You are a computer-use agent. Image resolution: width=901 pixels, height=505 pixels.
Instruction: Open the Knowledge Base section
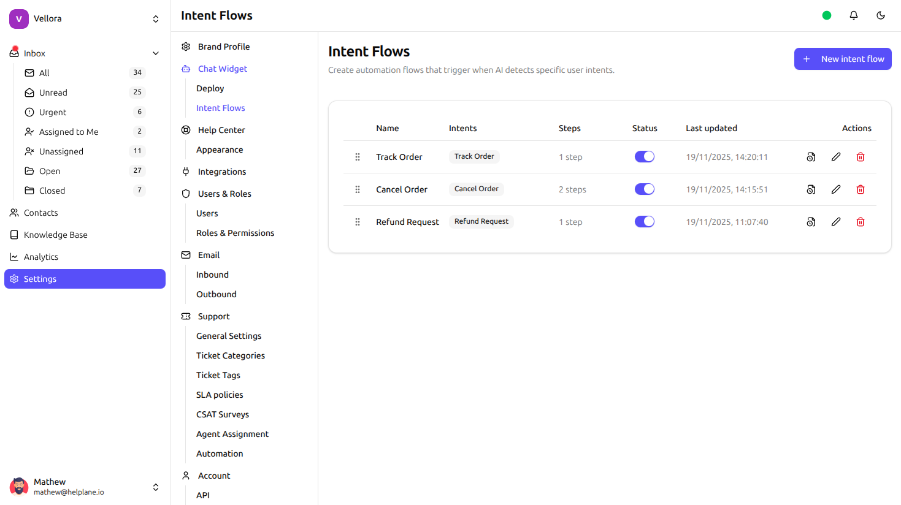(55, 234)
